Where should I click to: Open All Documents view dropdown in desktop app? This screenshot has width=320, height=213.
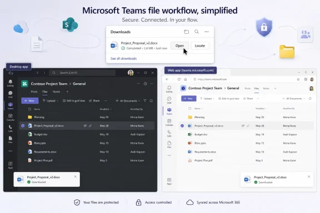[x=128, y=101]
